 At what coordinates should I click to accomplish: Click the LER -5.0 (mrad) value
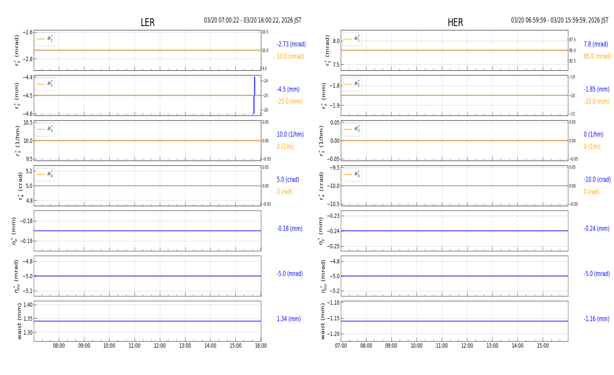(290, 274)
